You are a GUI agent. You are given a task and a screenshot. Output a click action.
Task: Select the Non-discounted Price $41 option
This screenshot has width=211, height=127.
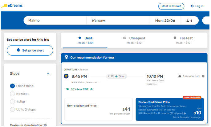99,109
